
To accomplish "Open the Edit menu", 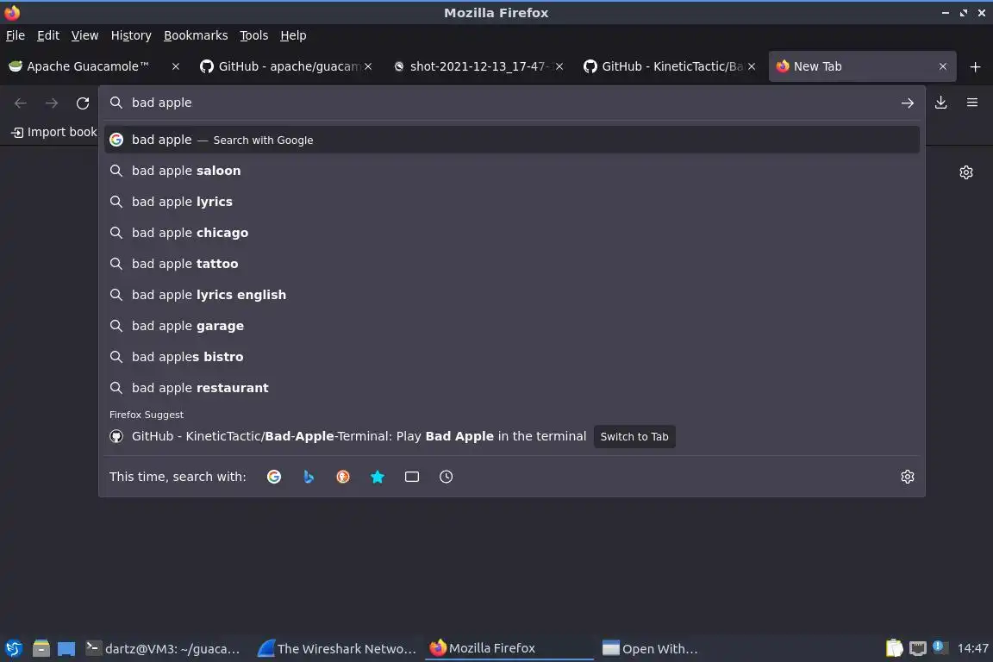I will tap(48, 35).
